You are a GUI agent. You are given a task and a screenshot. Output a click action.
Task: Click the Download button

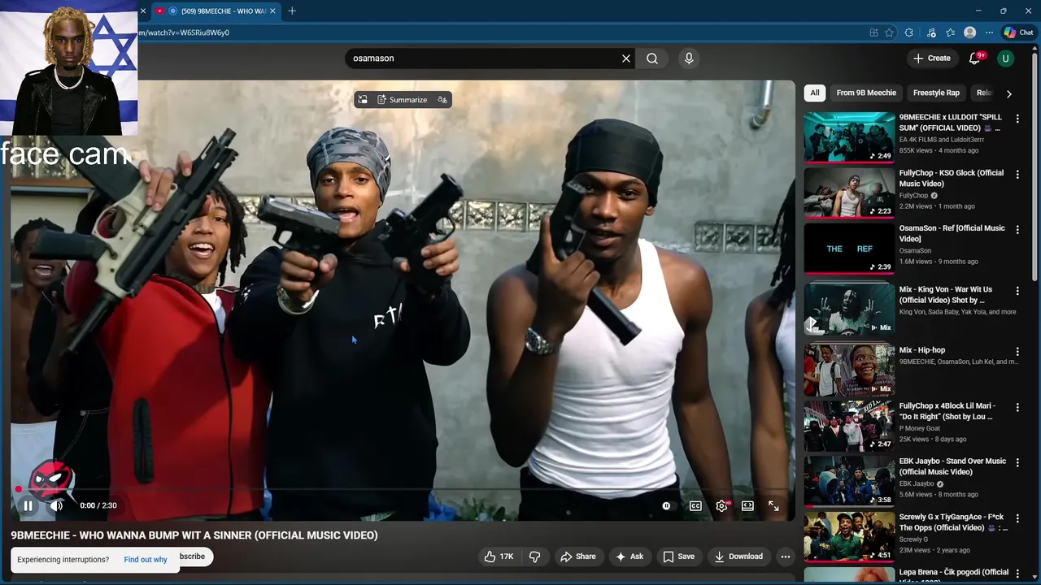pyautogui.click(x=738, y=557)
